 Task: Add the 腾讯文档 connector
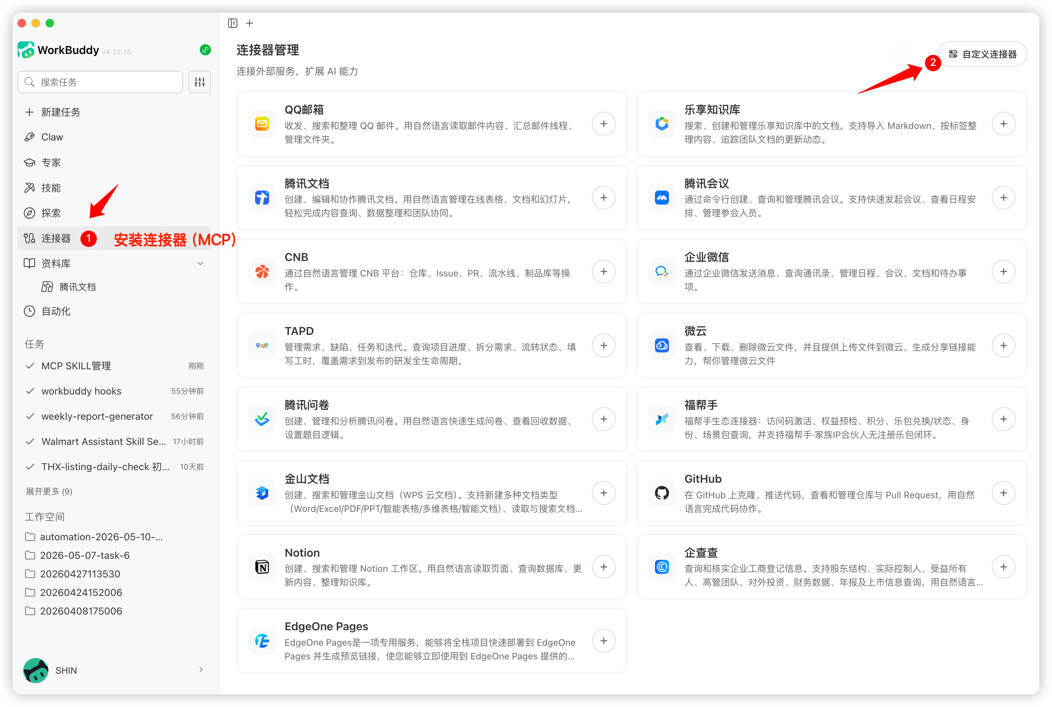click(604, 198)
